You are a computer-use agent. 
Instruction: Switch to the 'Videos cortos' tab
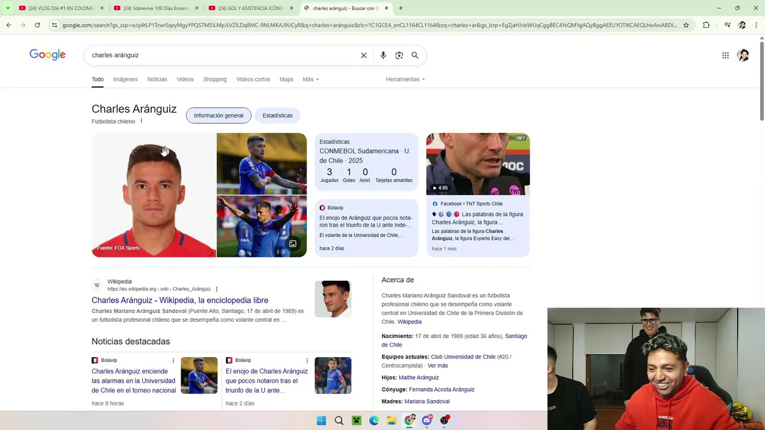253,79
